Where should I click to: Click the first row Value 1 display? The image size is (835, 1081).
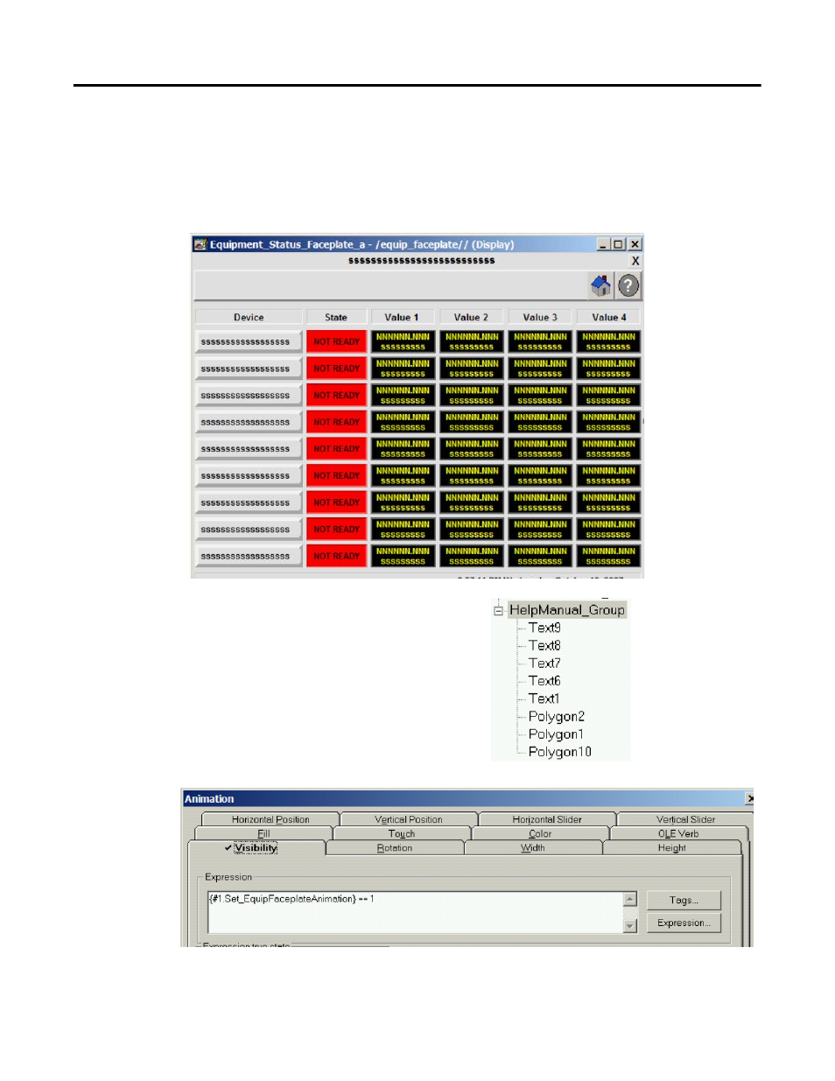coord(403,341)
